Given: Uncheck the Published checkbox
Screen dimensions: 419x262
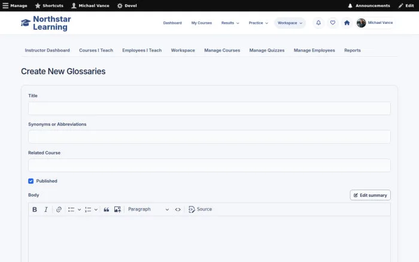Looking at the screenshot, I should point(31,181).
